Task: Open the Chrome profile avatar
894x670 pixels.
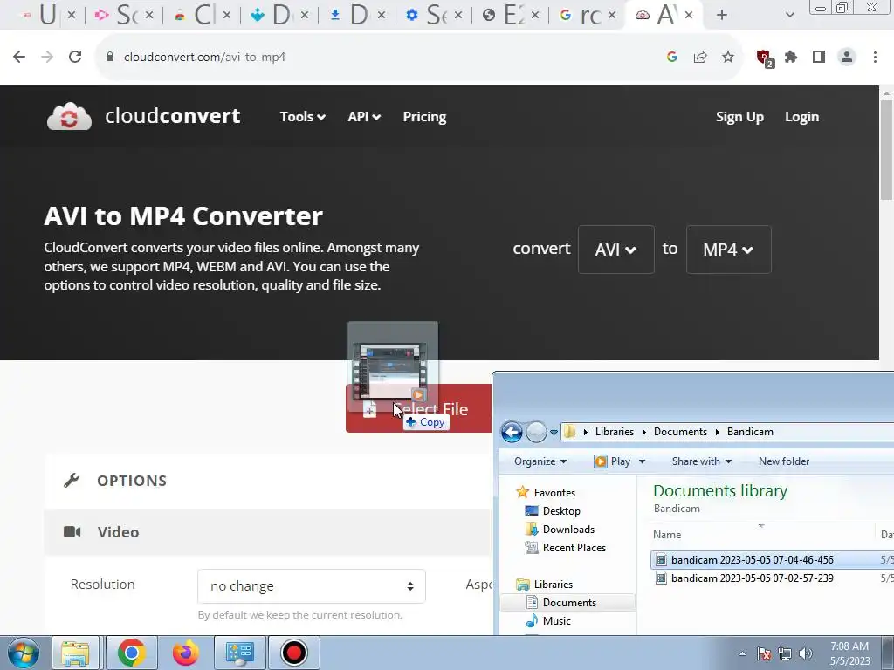Action: click(x=847, y=57)
